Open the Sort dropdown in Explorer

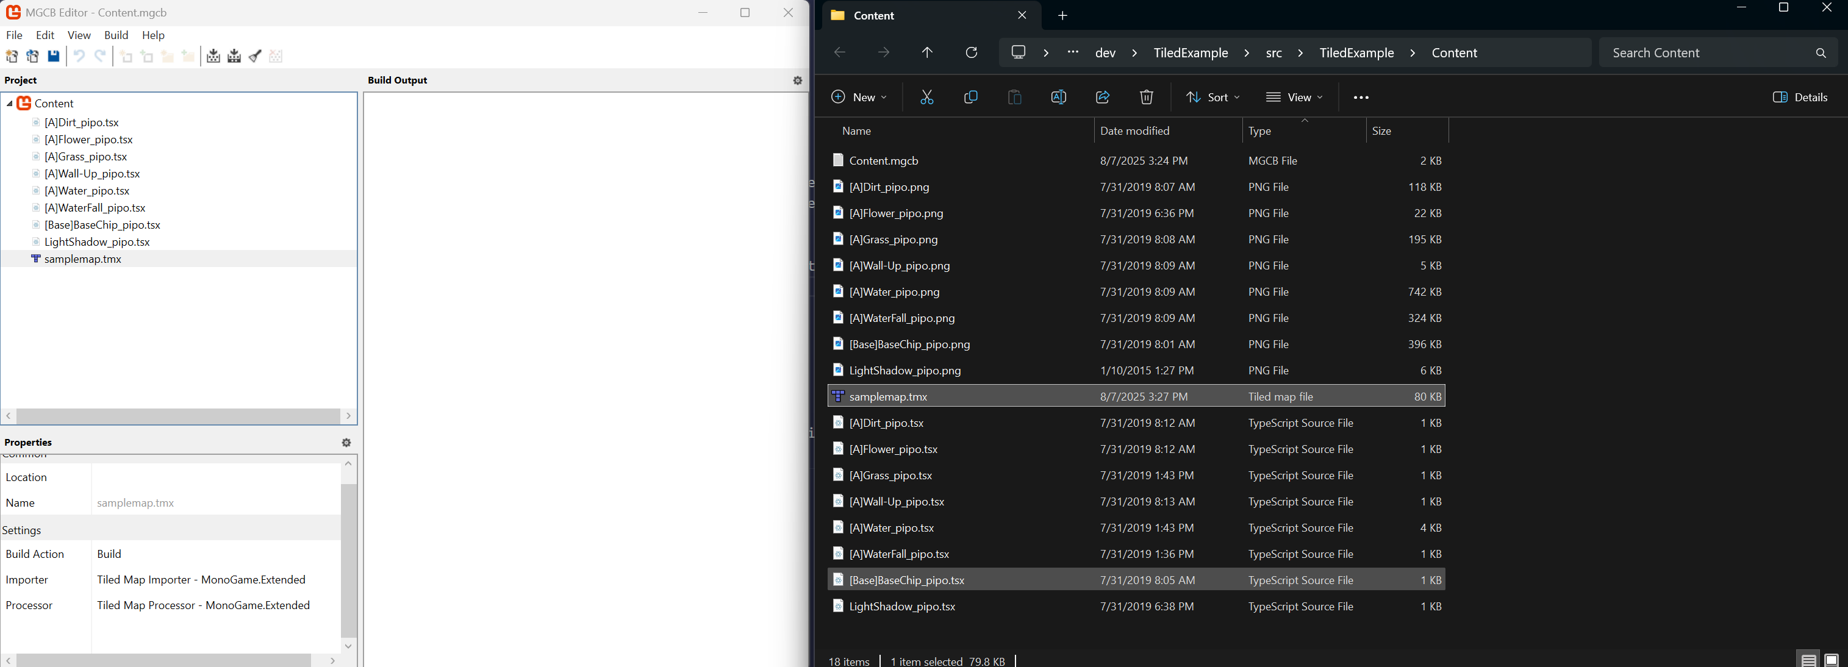click(x=1212, y=97)
